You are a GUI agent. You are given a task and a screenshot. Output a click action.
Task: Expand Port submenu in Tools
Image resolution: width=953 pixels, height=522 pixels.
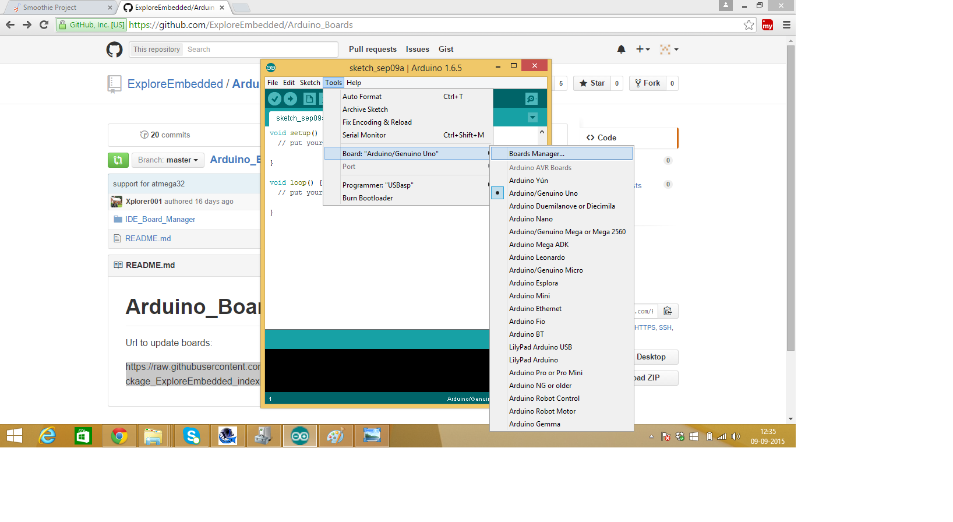[407, 167]
